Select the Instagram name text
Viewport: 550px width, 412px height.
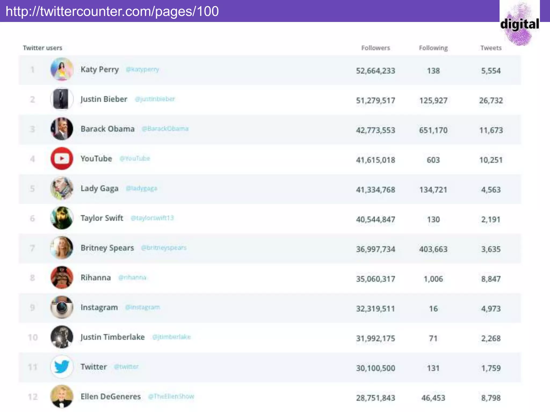pos(99,308)
